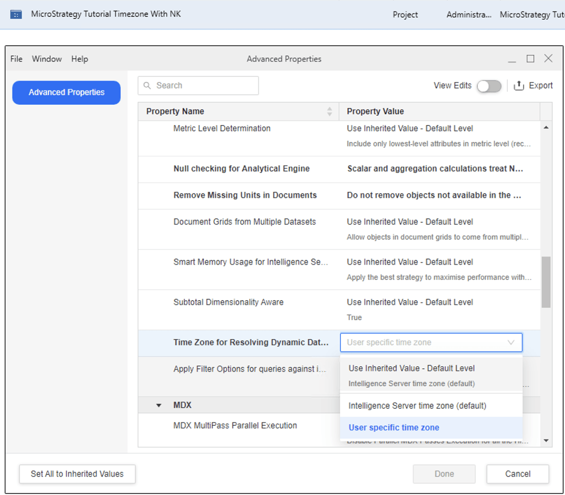Select the Advanced Properties sidebar tab
Screen dimensions: 565x495
[66, 93]
